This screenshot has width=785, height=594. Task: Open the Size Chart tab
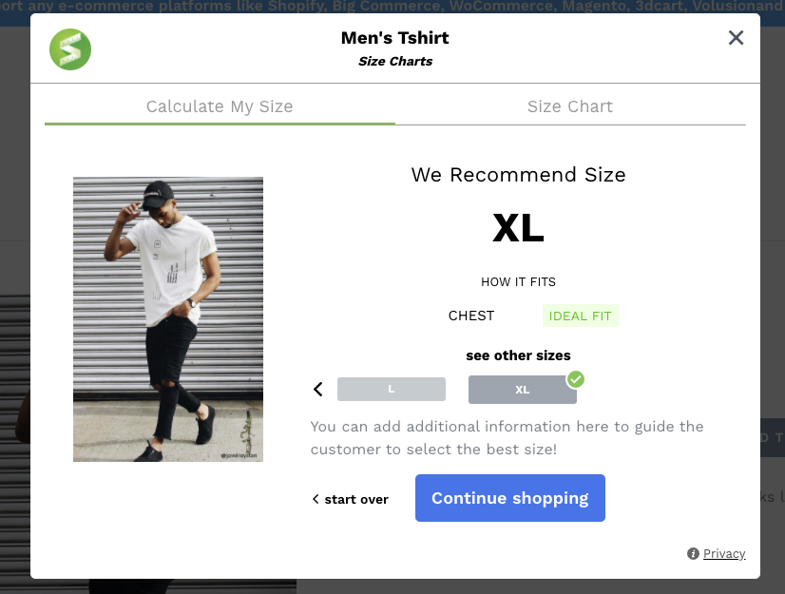[570, 106]
